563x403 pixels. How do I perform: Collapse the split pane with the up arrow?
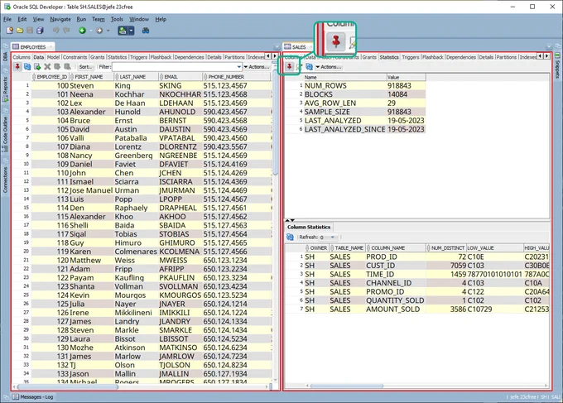coord(288,220)
